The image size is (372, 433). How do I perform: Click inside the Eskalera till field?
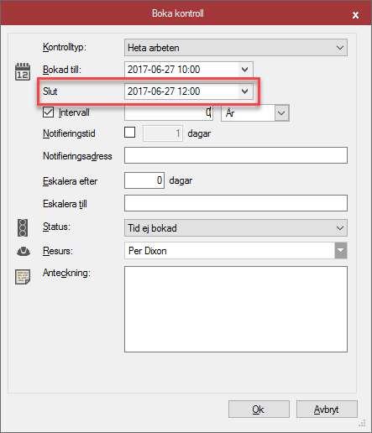pyautogui.click(x=236, y=203)
